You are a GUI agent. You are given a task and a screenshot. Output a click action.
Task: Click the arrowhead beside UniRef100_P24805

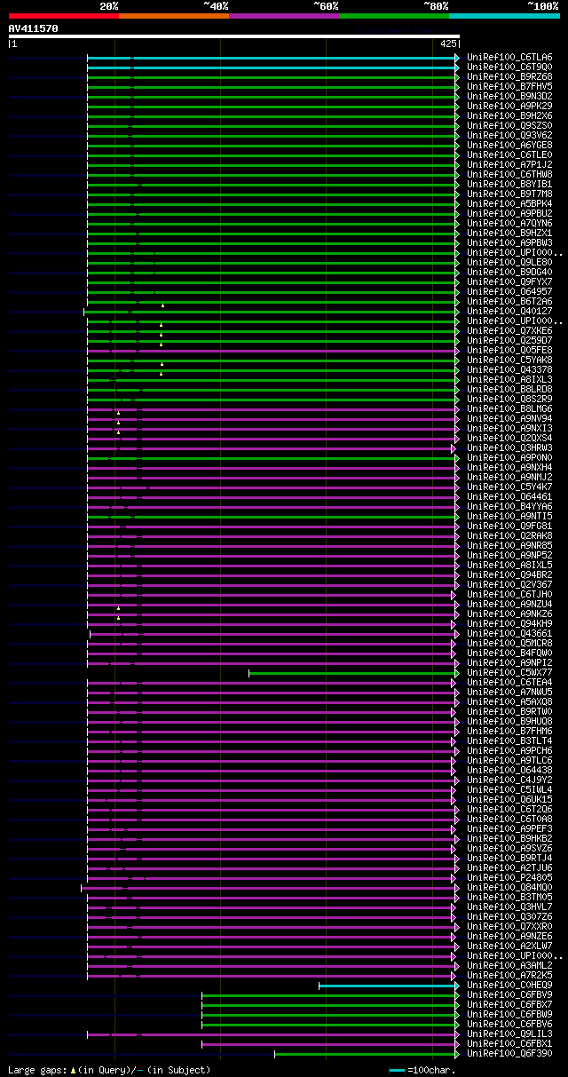pos(457,878)
